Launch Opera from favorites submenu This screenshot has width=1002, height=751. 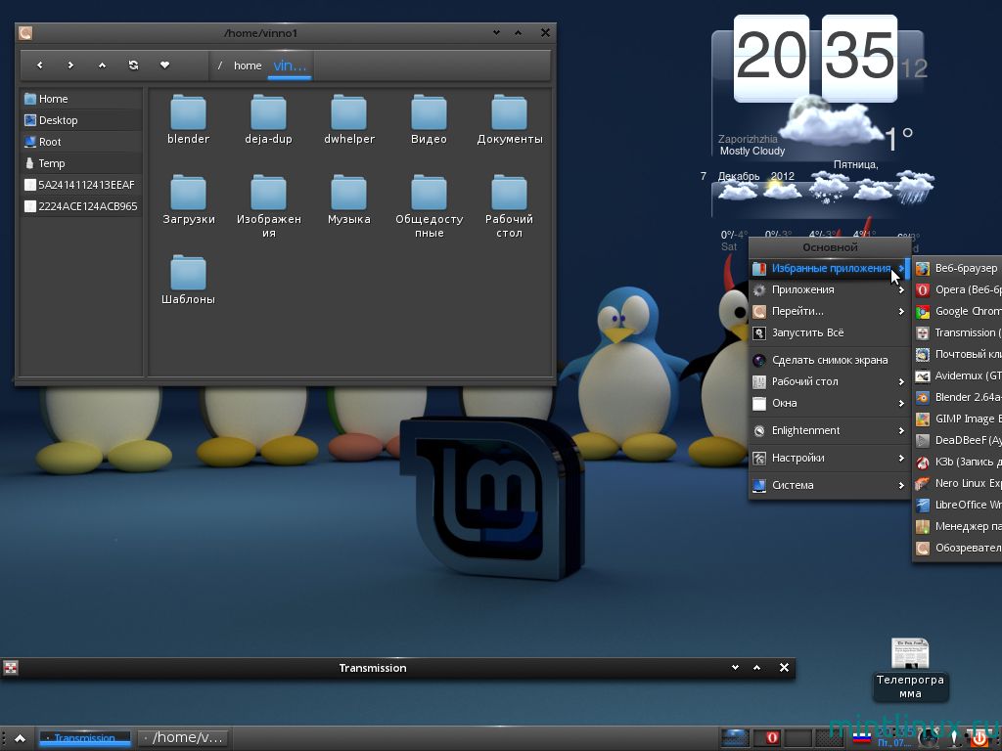(x=958, y=289)
